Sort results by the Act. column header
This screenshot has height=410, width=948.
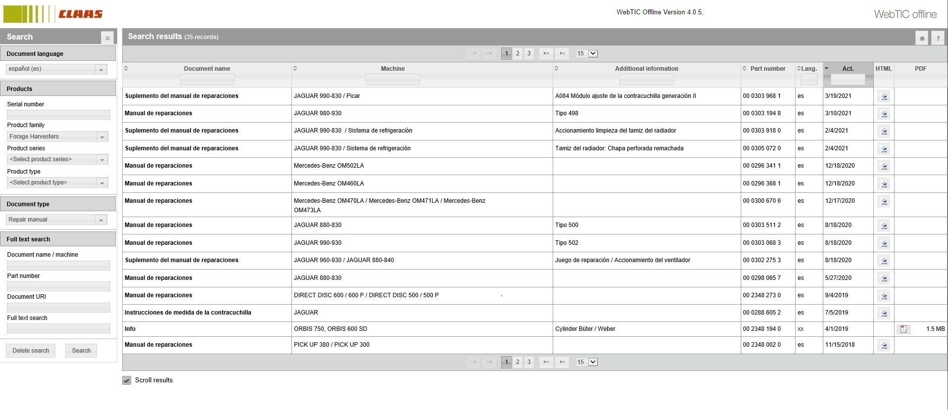(848, 69)
